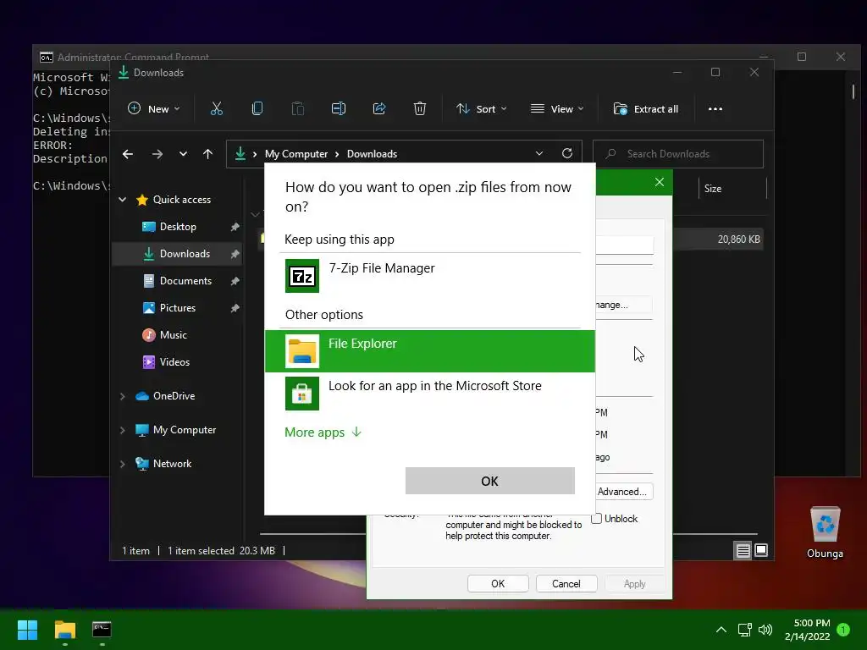
Task: Click the More apps link
Action: click(x=323, y=432)
